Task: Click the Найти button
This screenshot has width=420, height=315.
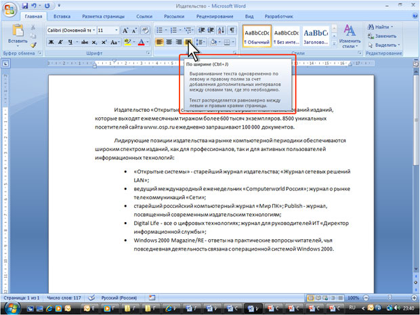Action: [380, 27]
